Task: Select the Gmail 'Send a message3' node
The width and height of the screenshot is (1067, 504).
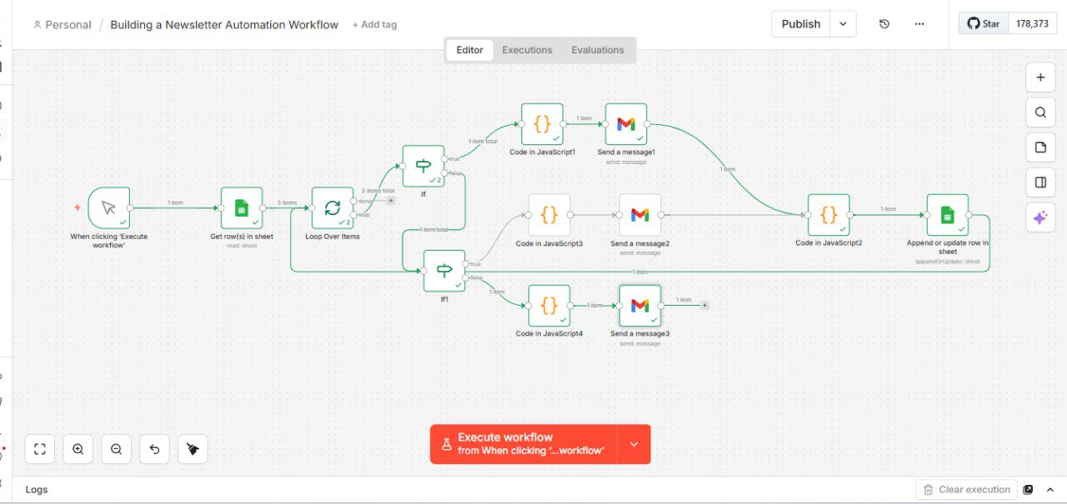Action: tap(640, 306)
